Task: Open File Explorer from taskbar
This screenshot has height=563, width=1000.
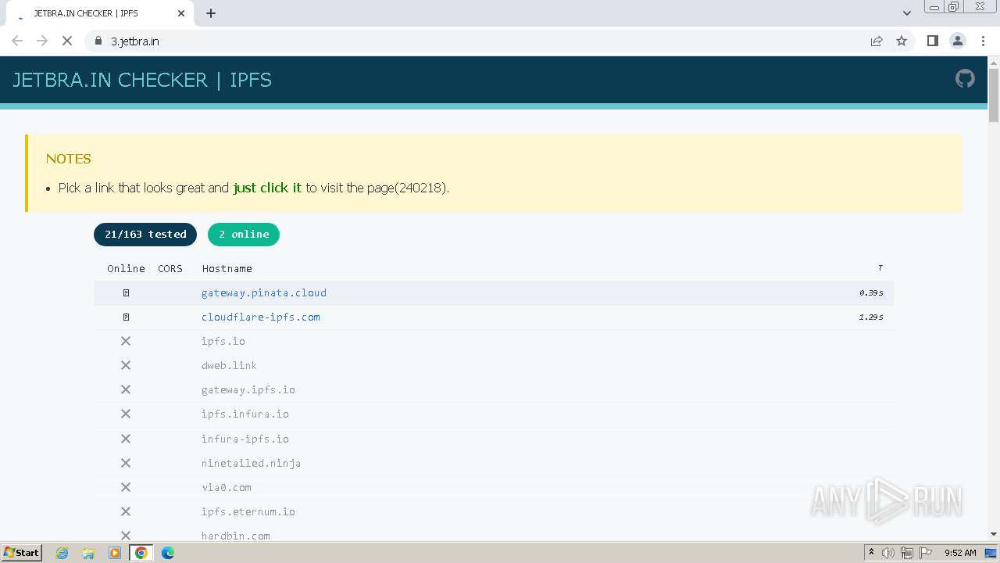Action: (x=88, y=553)
